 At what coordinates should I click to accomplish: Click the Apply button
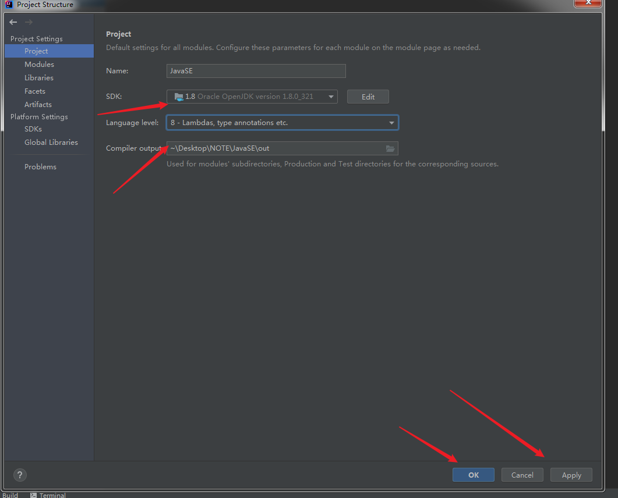point(571,475)
